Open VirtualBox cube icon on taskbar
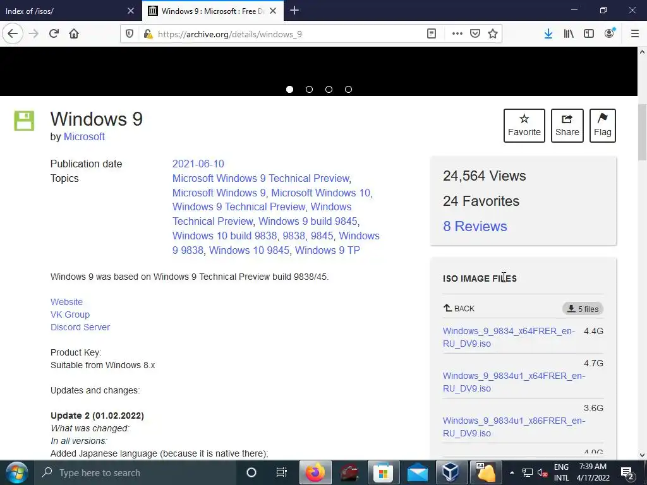 click(450, 472)
